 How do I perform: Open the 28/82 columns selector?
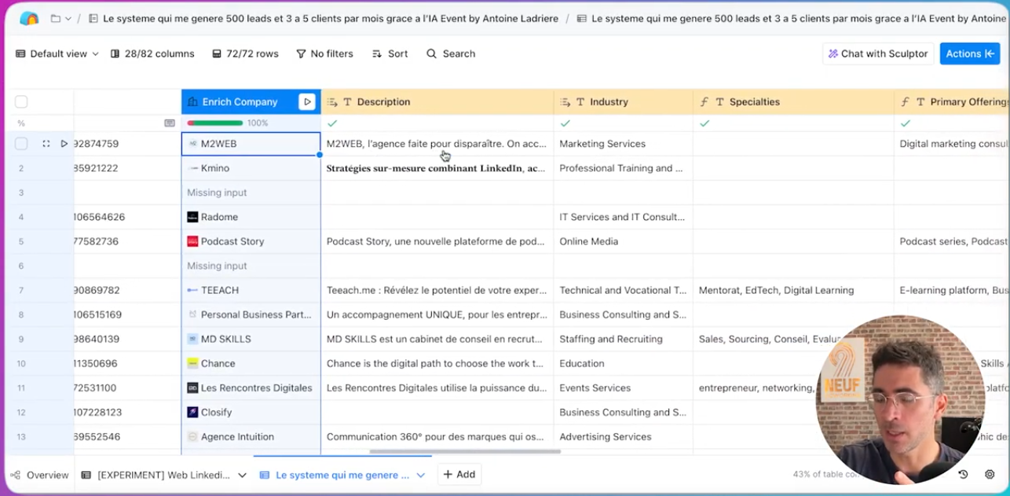click(x=152, y=53)
